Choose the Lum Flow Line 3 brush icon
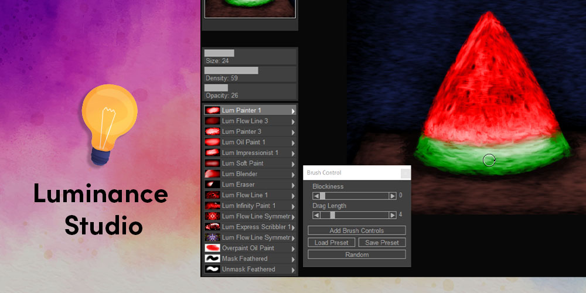 pyautogui.click(x=212, y=121)
